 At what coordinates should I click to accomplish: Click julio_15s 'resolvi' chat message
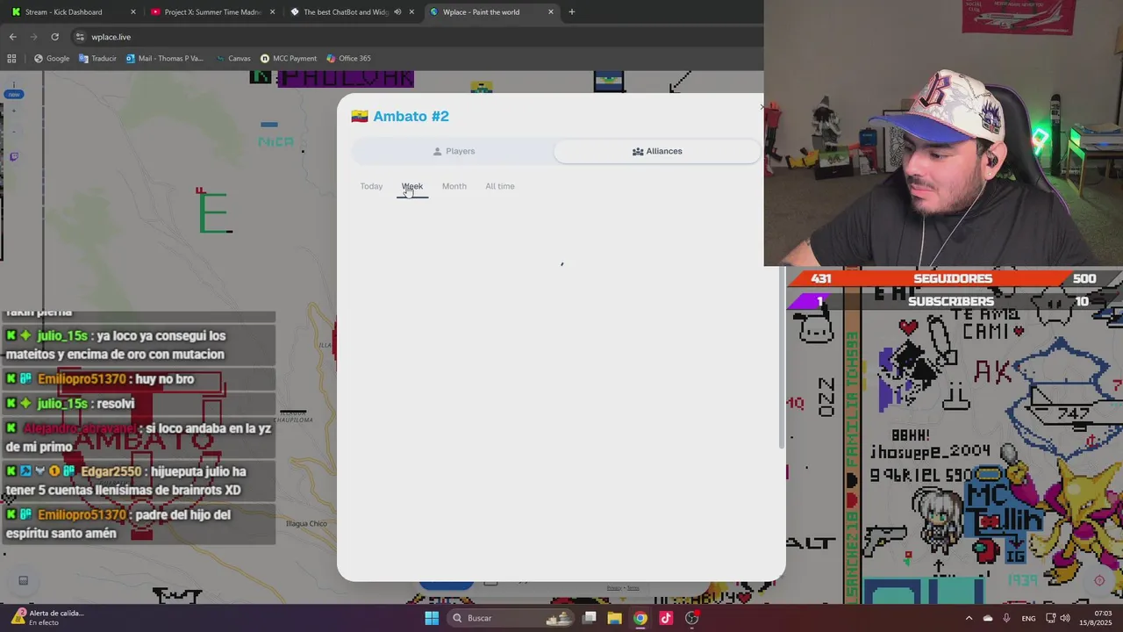139,404
